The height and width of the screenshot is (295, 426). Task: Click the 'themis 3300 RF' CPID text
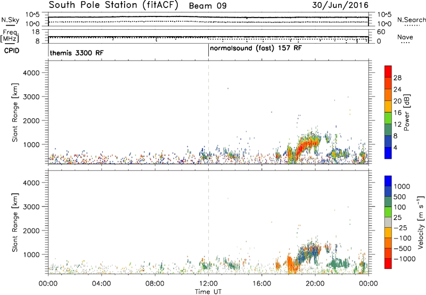coord(77,53)
